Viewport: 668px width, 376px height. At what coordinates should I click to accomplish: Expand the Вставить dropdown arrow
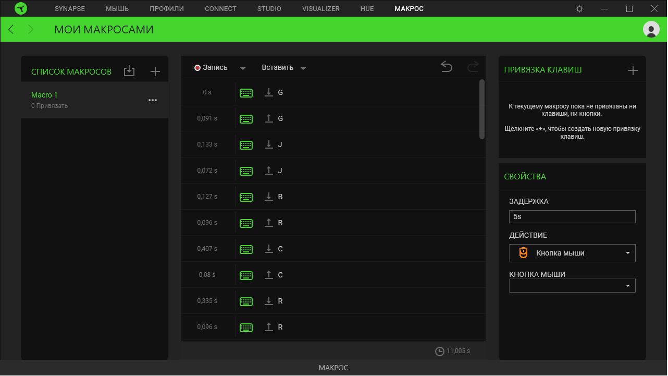(303, 68)
